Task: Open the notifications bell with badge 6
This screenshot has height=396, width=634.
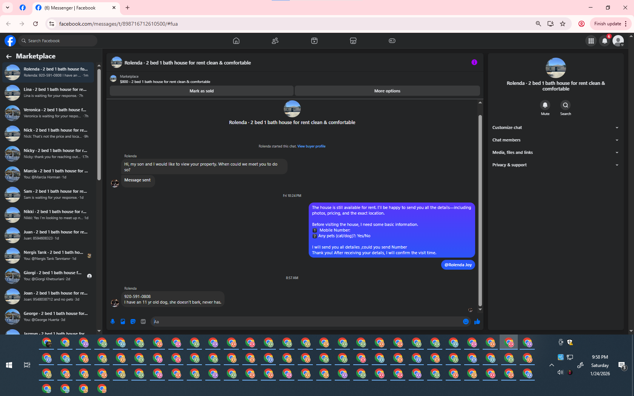Action: [605, 41]
